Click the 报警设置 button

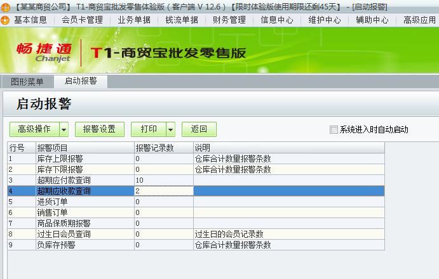(x=99, y=129)
